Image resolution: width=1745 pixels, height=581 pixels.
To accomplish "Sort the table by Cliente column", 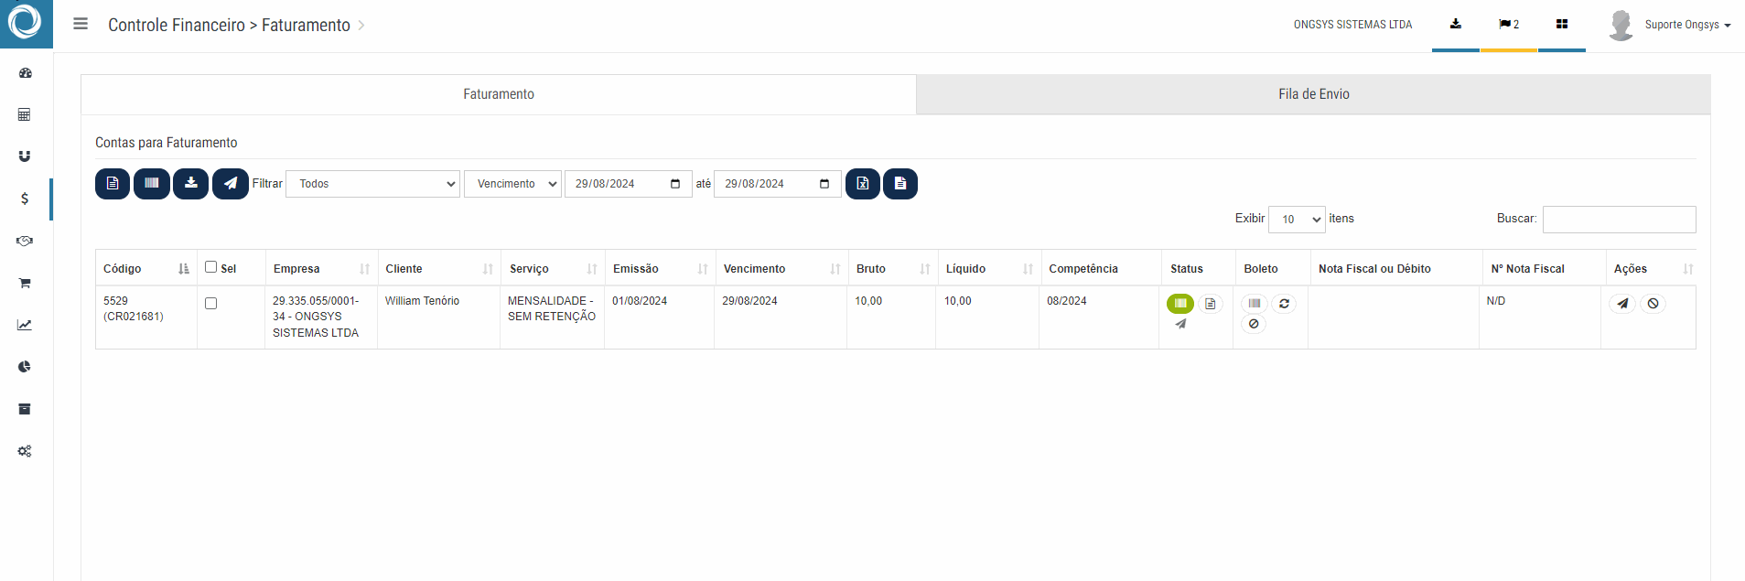I will [439, 269].
